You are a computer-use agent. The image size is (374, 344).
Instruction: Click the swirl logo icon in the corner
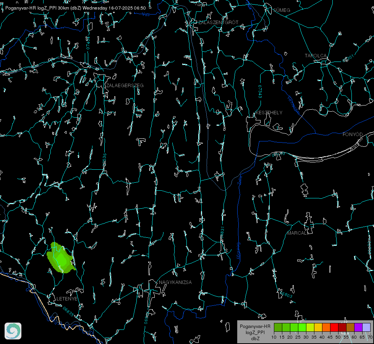tap(13, 331)
